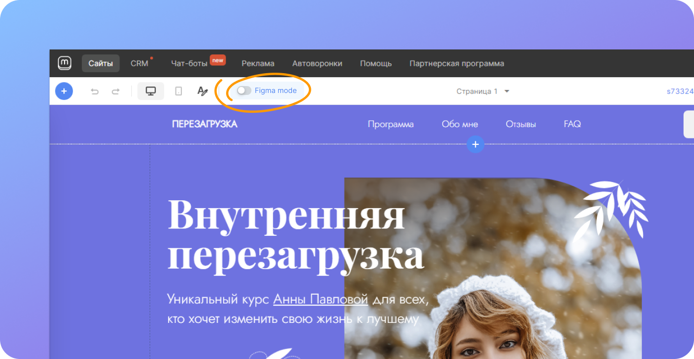Image resolution: width=694 pixels, height=359 pixels.
Task: Click the Отзывы nav link
Action: (521, 124)
